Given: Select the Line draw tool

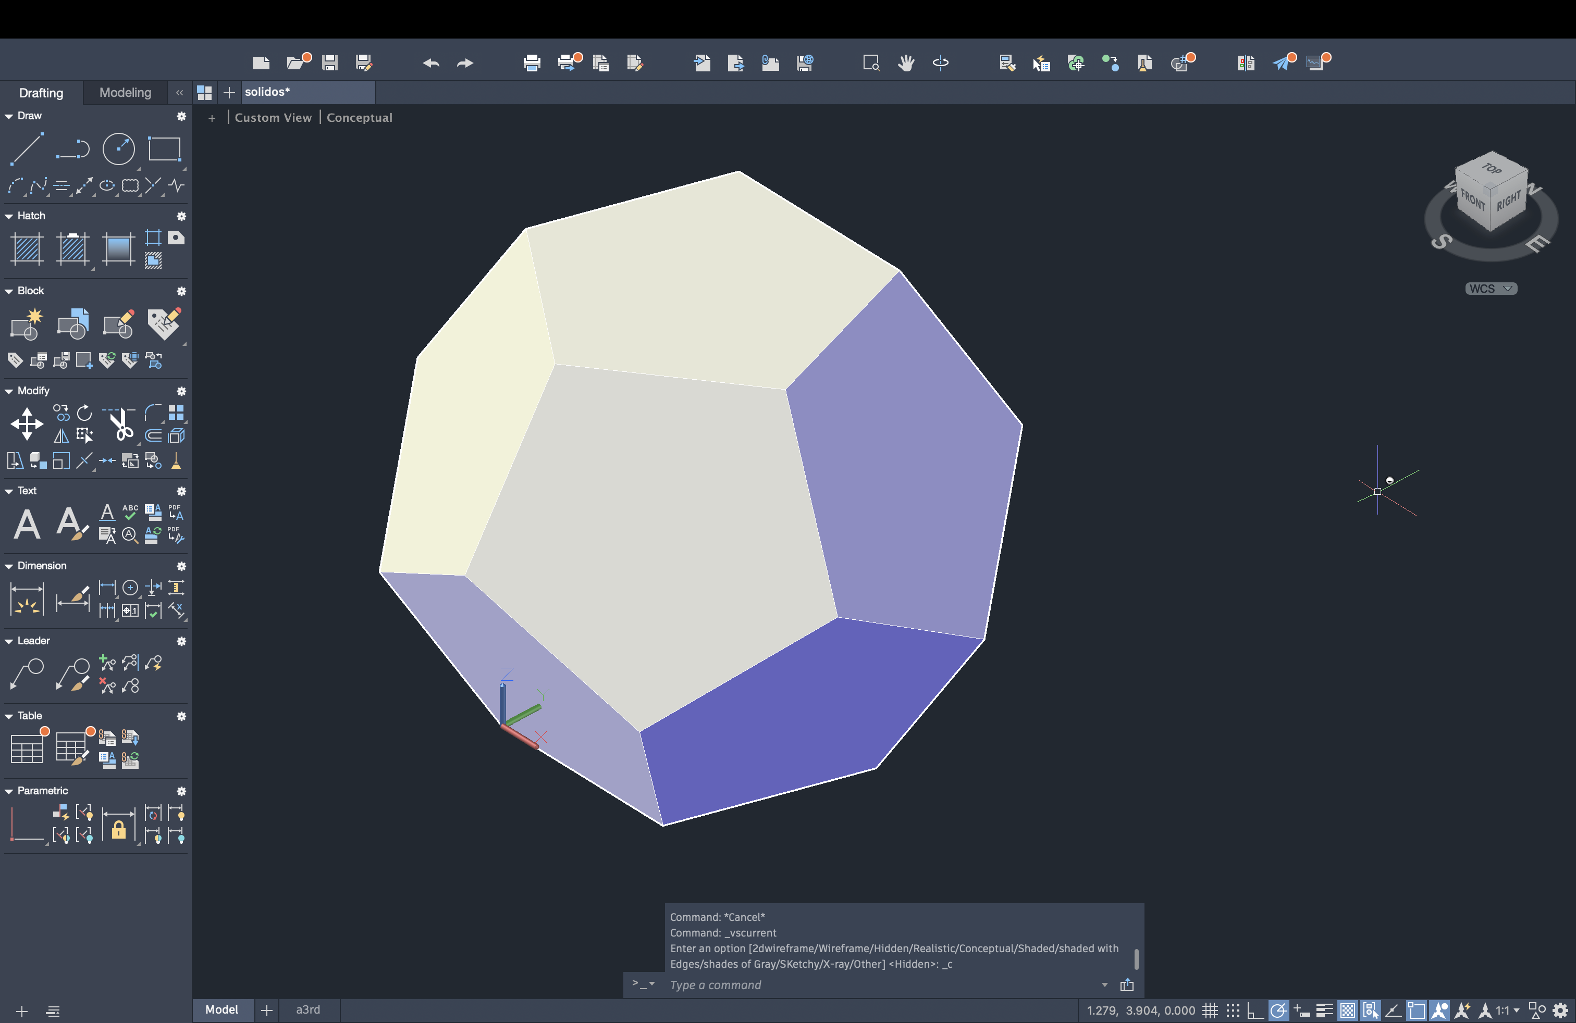Looking at the screenshot, I should [x=27, y=148].
